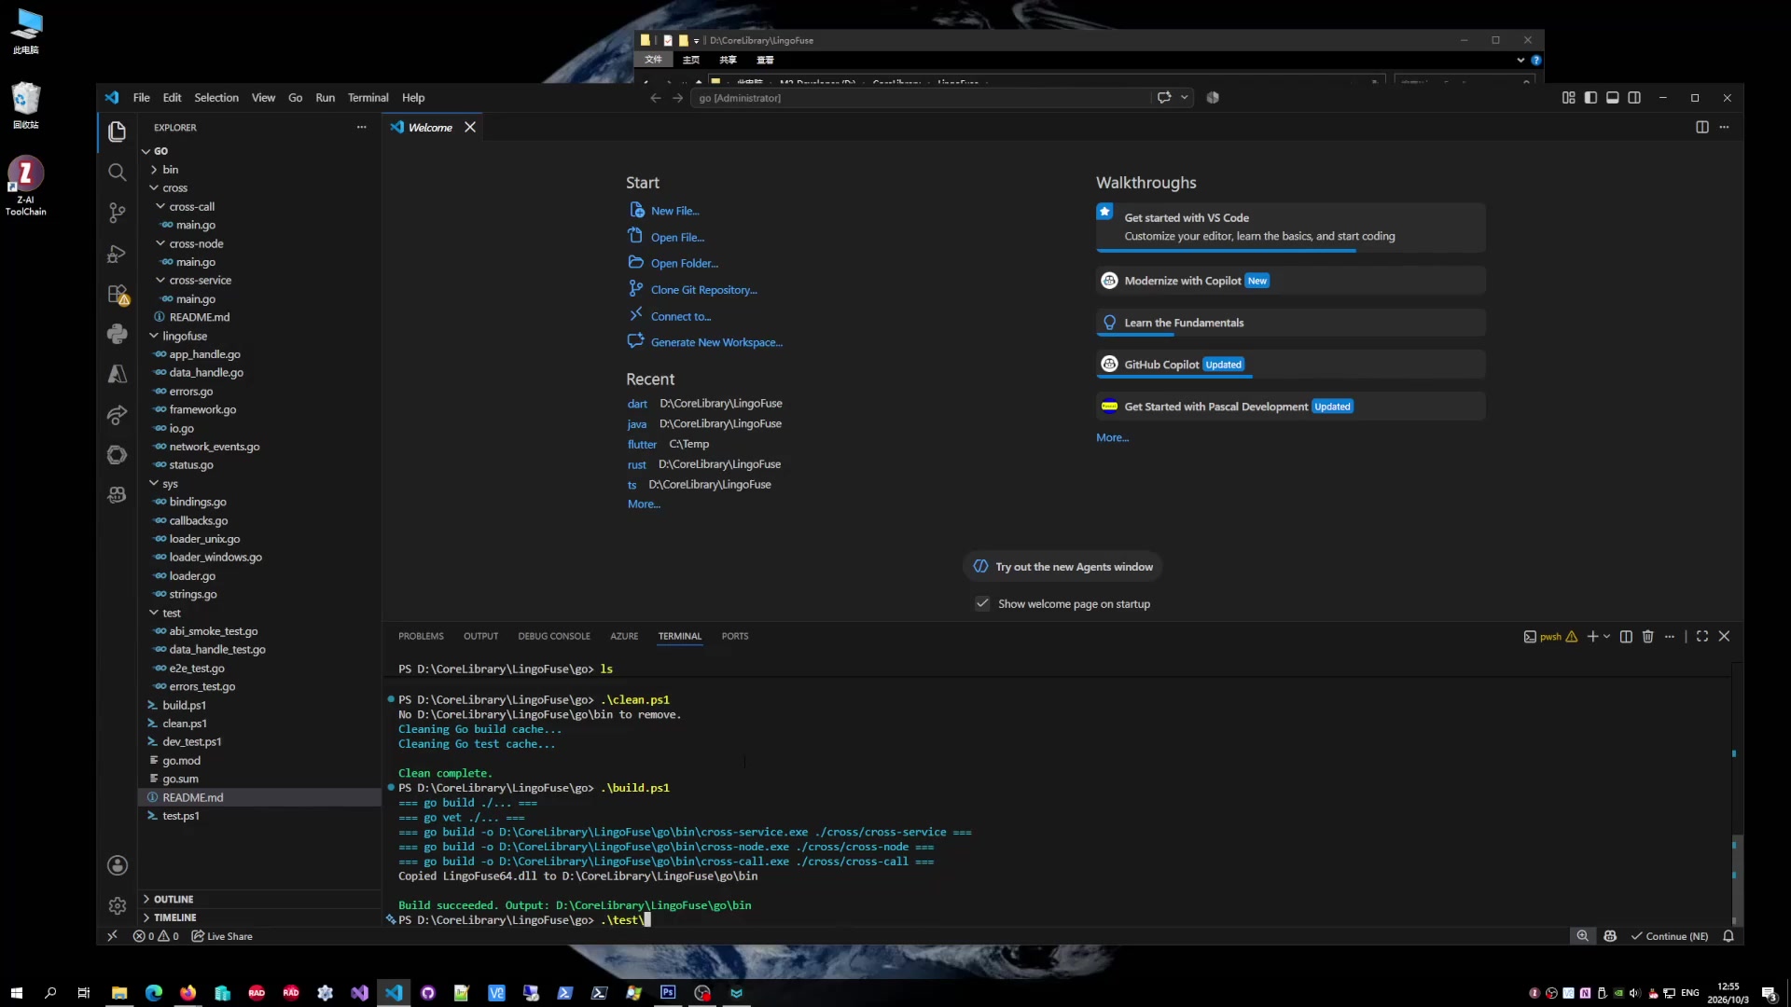
Task: Click the Open Folder link
Action: coord(684,264)
